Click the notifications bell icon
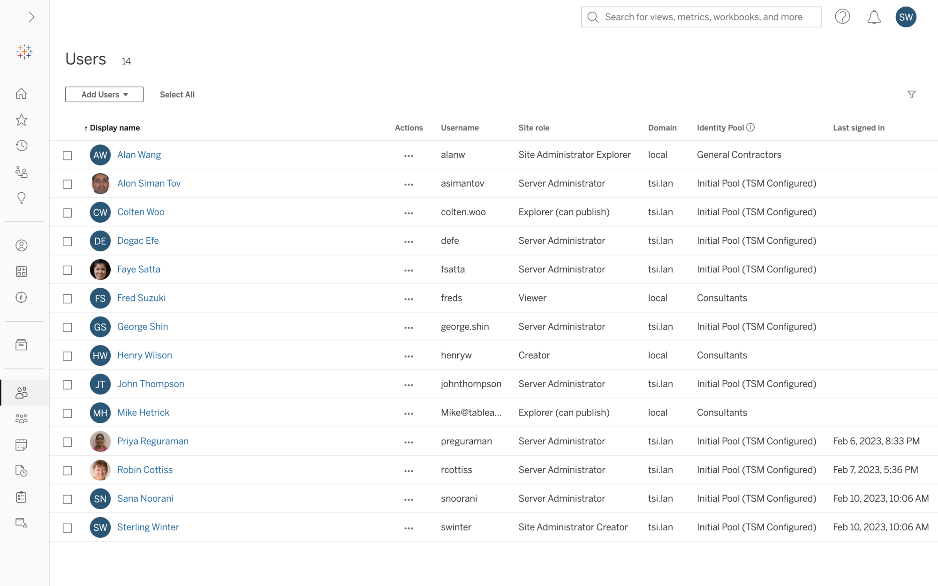 click(874, 17)
